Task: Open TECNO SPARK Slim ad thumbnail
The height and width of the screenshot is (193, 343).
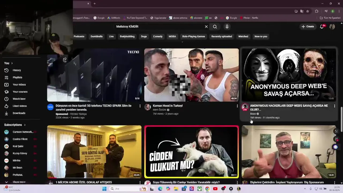Action: pyautogui.click(x=94, y=75)
